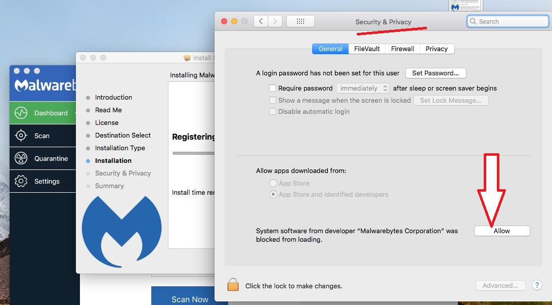Select App Store and identified developers option
Screen dimensions: 552x305
coord(273,195)
